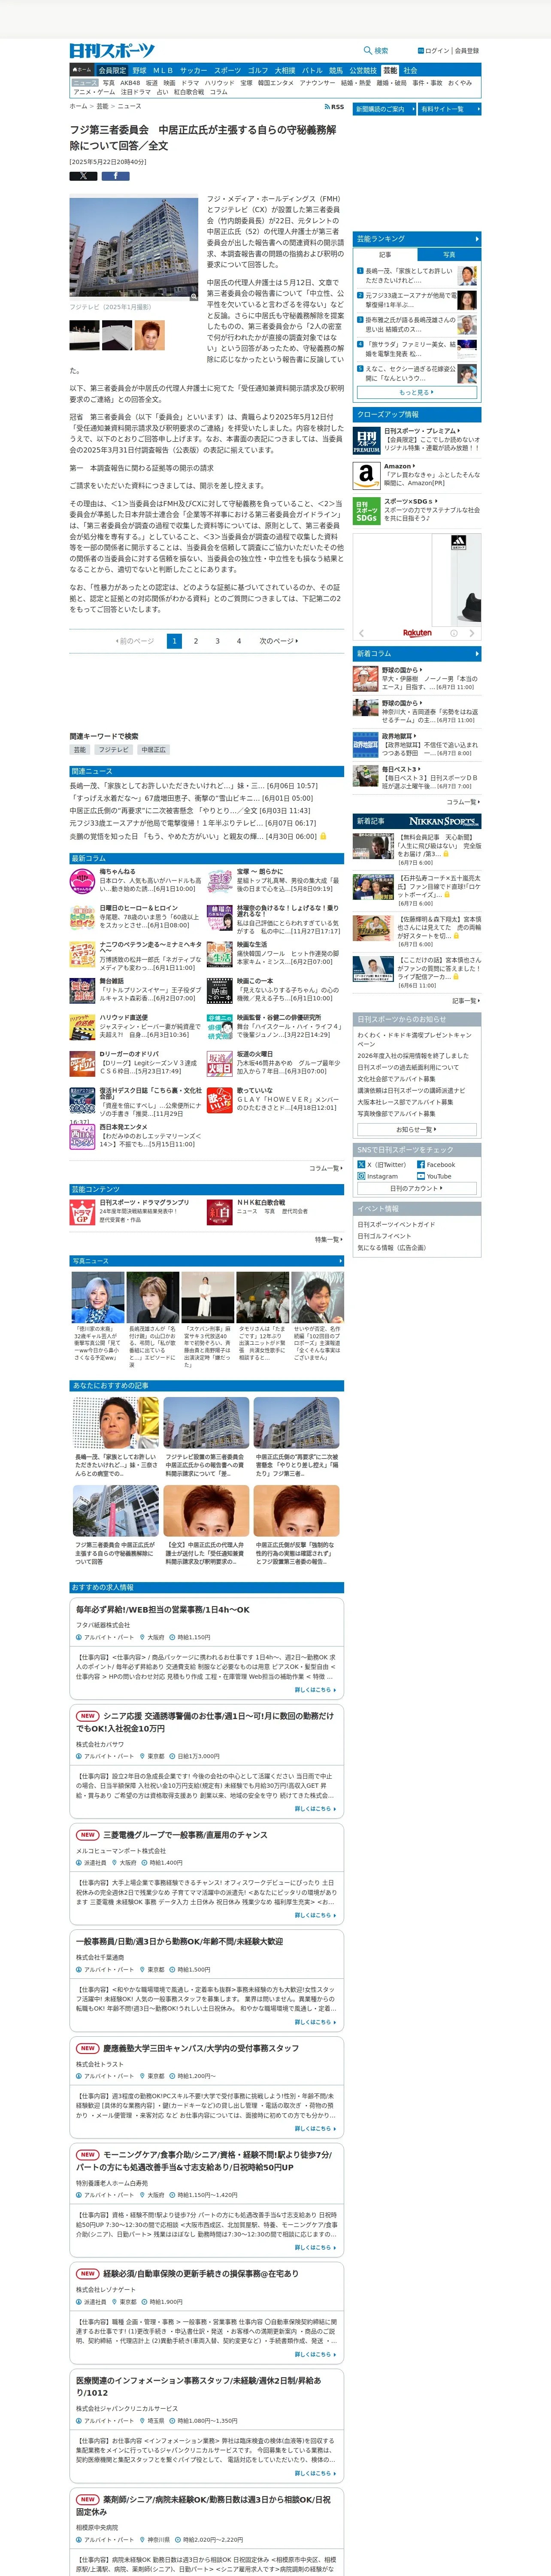
Task: Click 会員登録 link in header
Action: click(x=467, y=51)
